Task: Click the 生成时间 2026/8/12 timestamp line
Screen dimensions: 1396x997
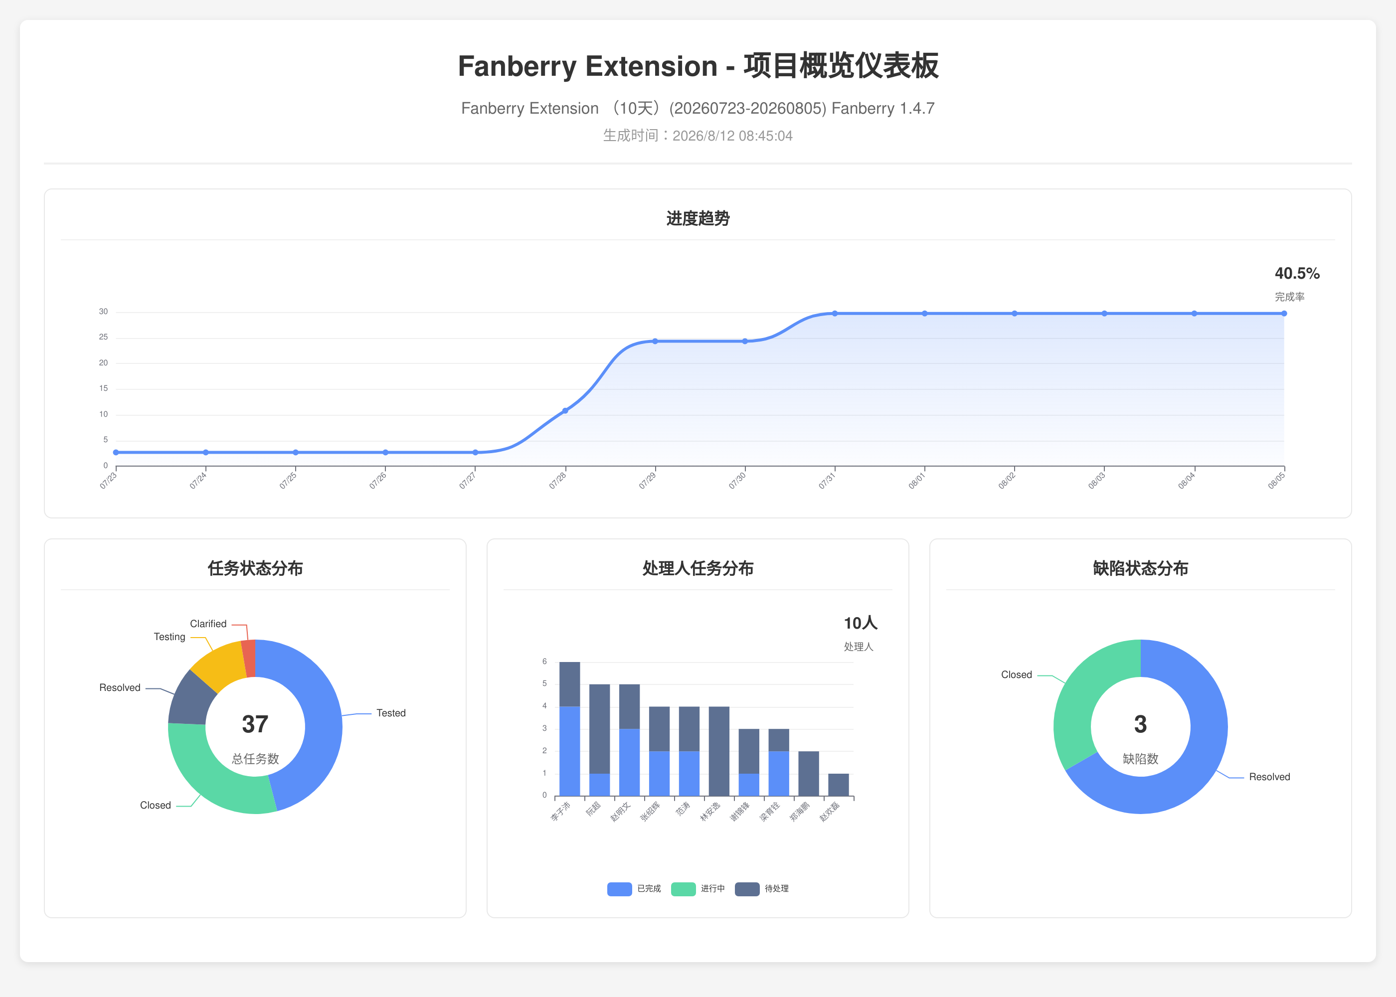Action: (x=698, y=136)
